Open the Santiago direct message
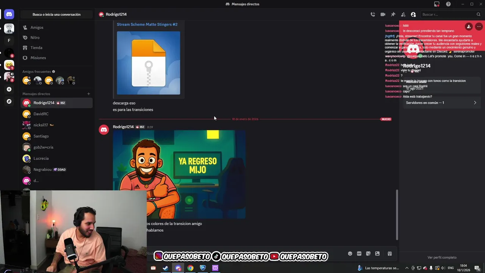Viewport: 485px width, 273px height. (56, 136)
